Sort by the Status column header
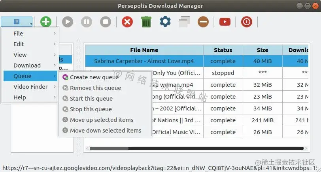Image resolution: width=321 pixels, height=172 pixels. pyautogui.click(x=223, y=50)
